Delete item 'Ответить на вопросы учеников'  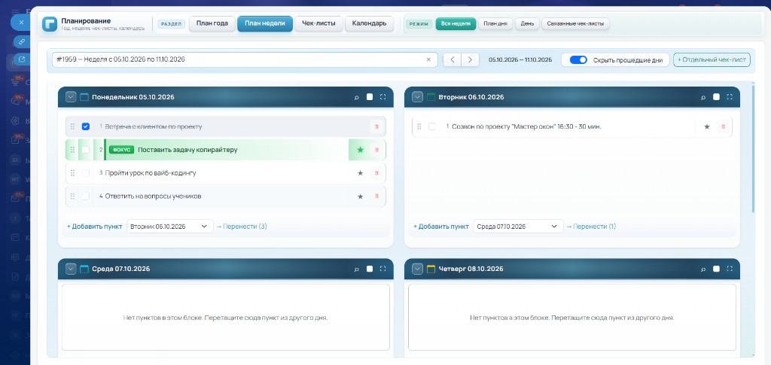[376, 196]
